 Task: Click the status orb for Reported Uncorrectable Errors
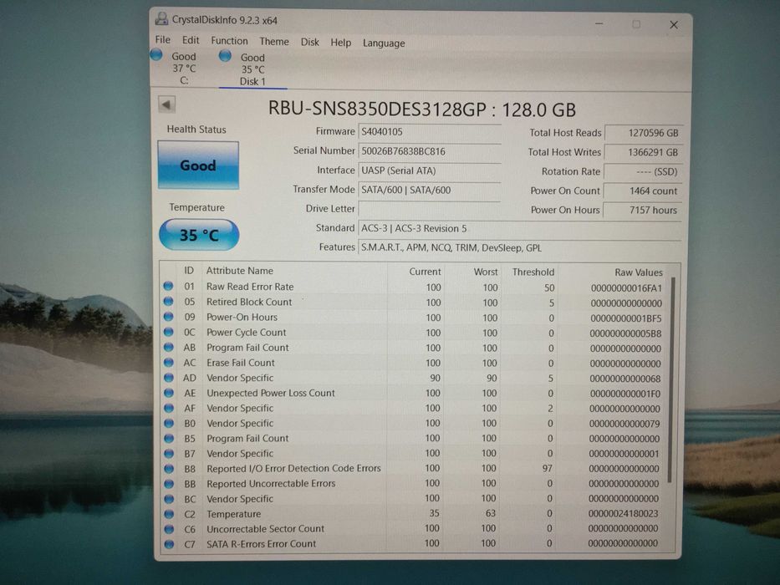pos(169,484)
